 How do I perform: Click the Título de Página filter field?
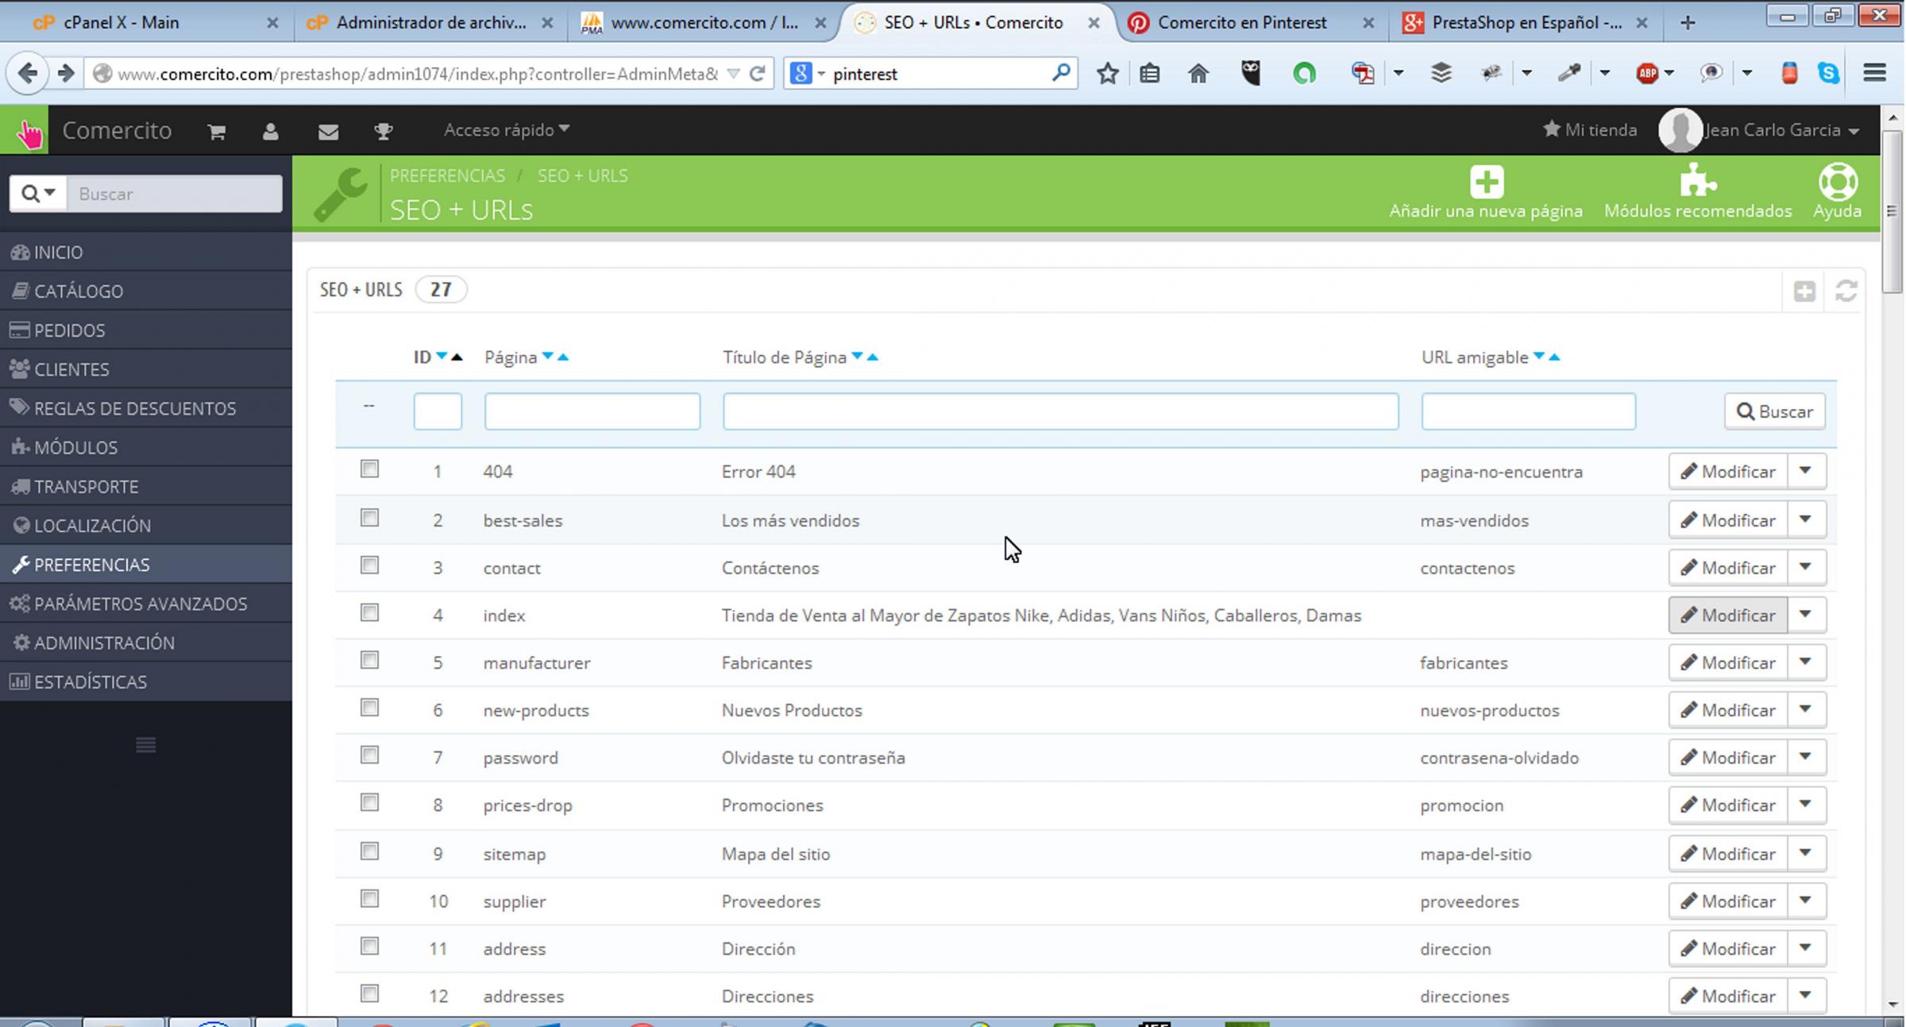pyautogui.click(x=1059, y=411)
